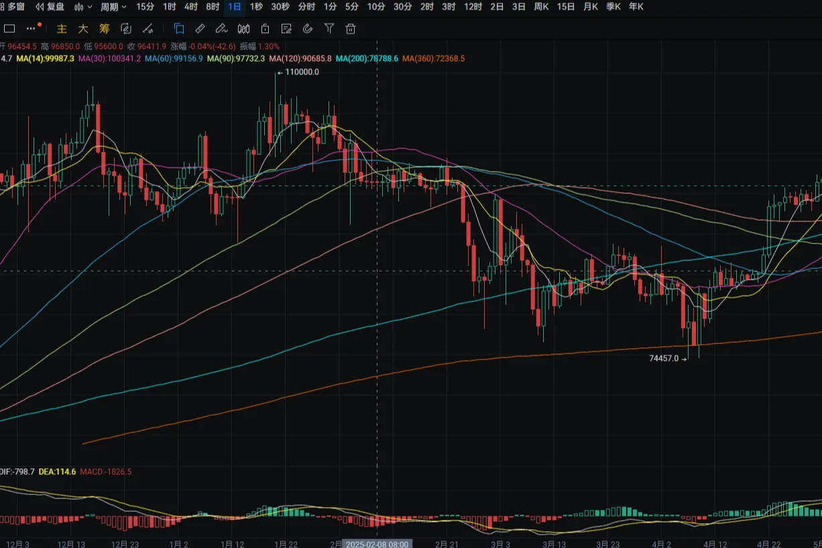Screen dimensions: 822x548
Task: Click the blue bookmark icon in toolbar
Action: click(x=179, y=28)
